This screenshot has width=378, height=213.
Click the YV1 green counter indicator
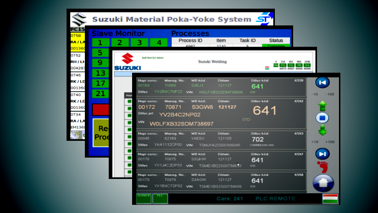coord(291,65)
